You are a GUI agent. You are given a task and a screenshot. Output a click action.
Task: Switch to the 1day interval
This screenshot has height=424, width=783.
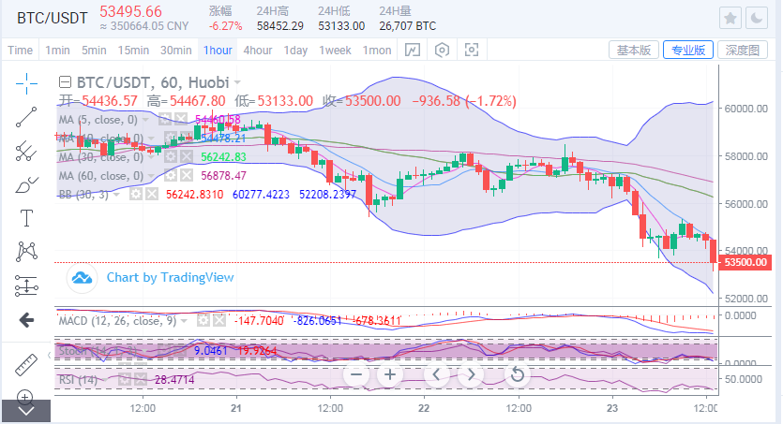click(295, 51)
